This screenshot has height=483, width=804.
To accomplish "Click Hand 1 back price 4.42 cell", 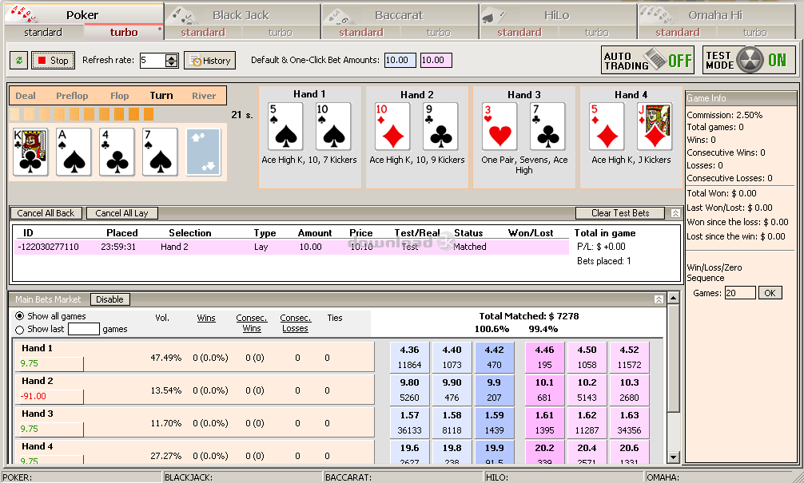I will (495, 357).
